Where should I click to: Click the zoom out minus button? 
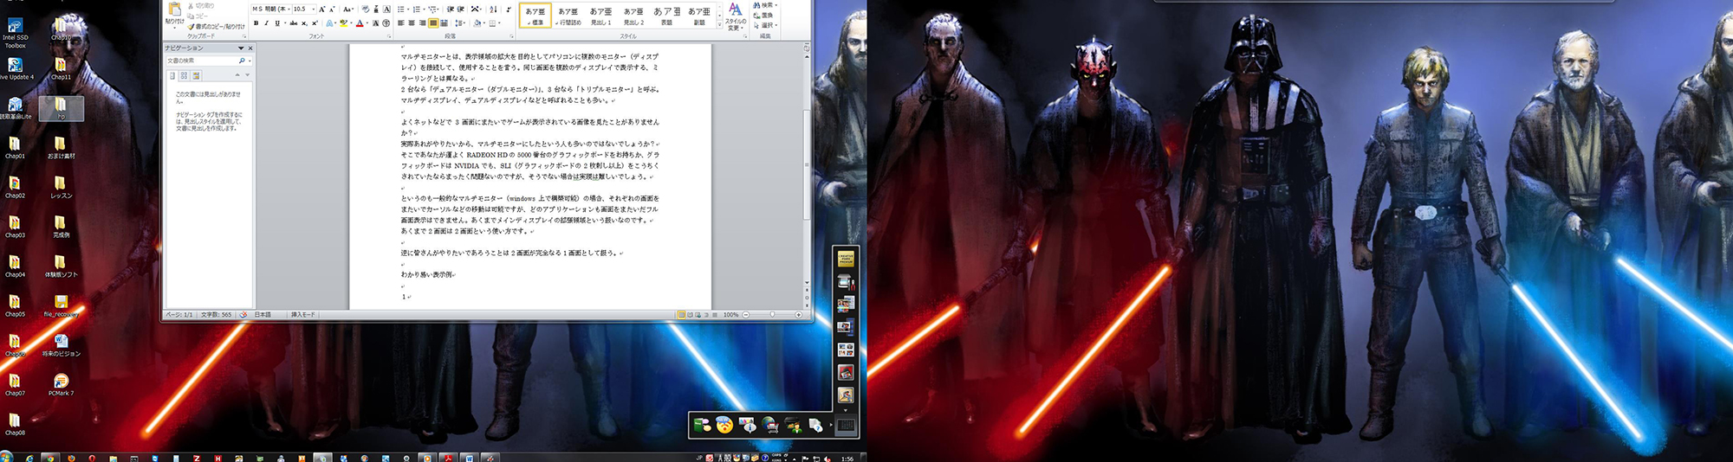click(746, 315)
